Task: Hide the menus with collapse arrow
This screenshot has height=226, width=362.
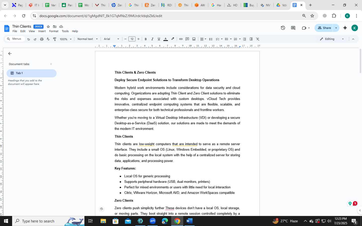Action: click(353, 39)
